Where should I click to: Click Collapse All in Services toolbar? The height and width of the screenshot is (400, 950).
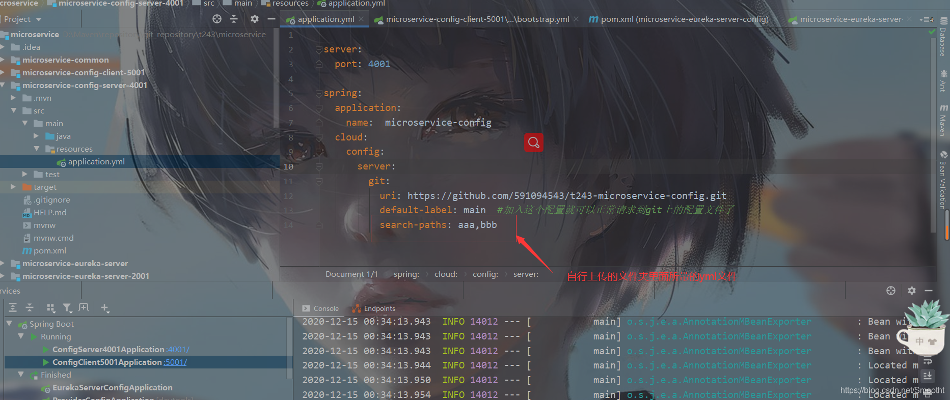[x=30, y=307]
